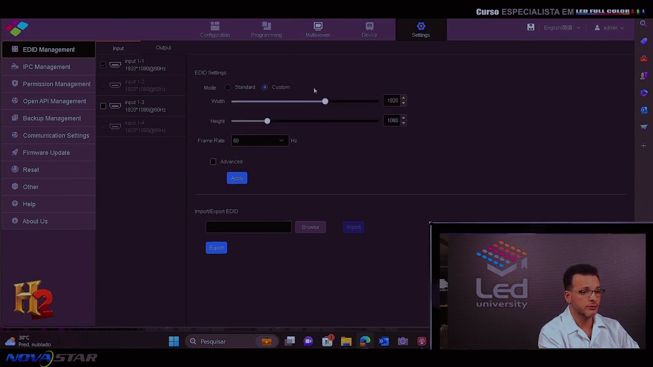Open the Help page in the sidebar

pos(48,204)
